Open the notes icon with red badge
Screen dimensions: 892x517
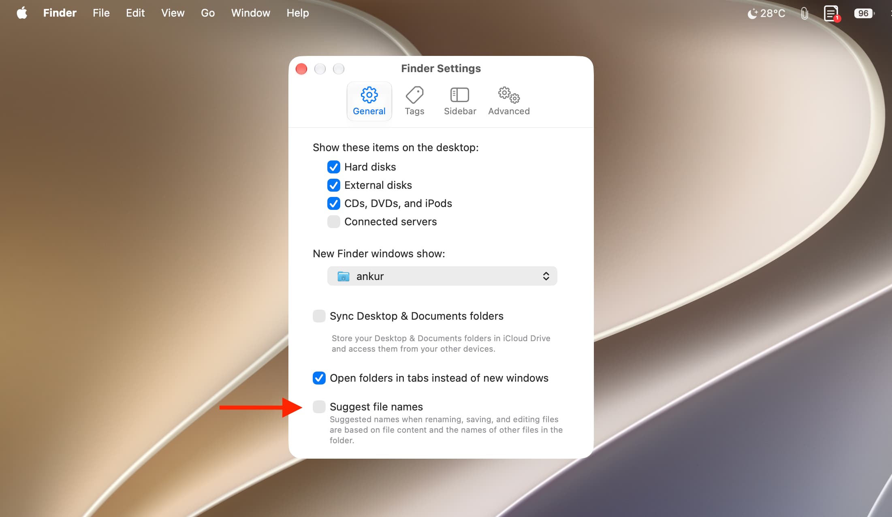coord(832,13)
